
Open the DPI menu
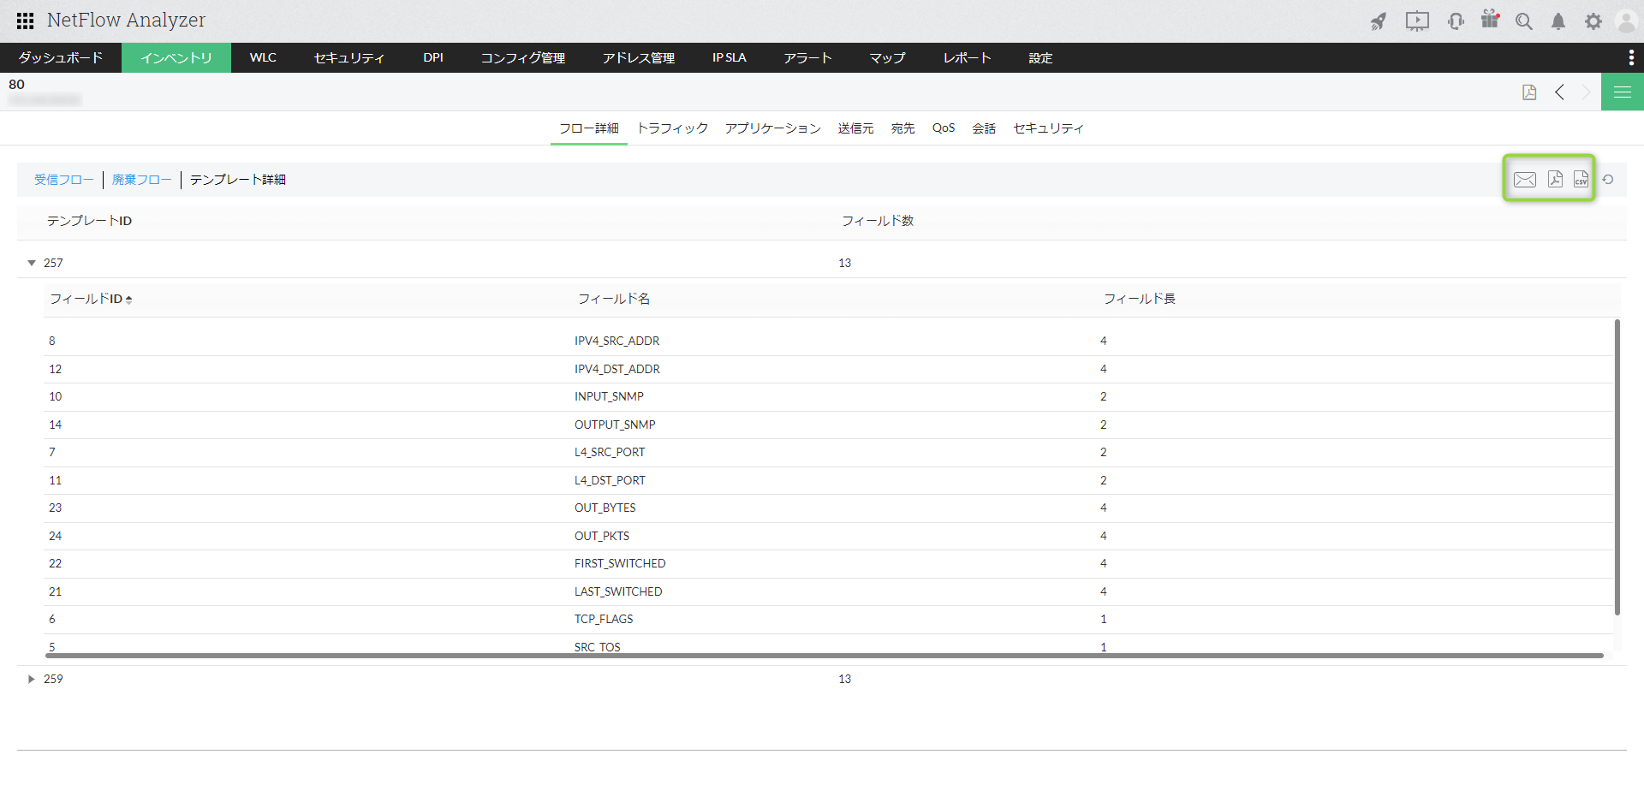pos(433,57)
